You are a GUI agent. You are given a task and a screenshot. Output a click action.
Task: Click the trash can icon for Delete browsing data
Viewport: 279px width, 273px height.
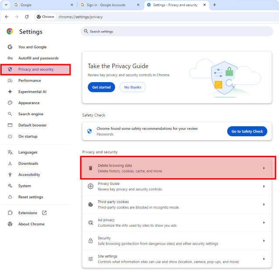click(91, 168)
